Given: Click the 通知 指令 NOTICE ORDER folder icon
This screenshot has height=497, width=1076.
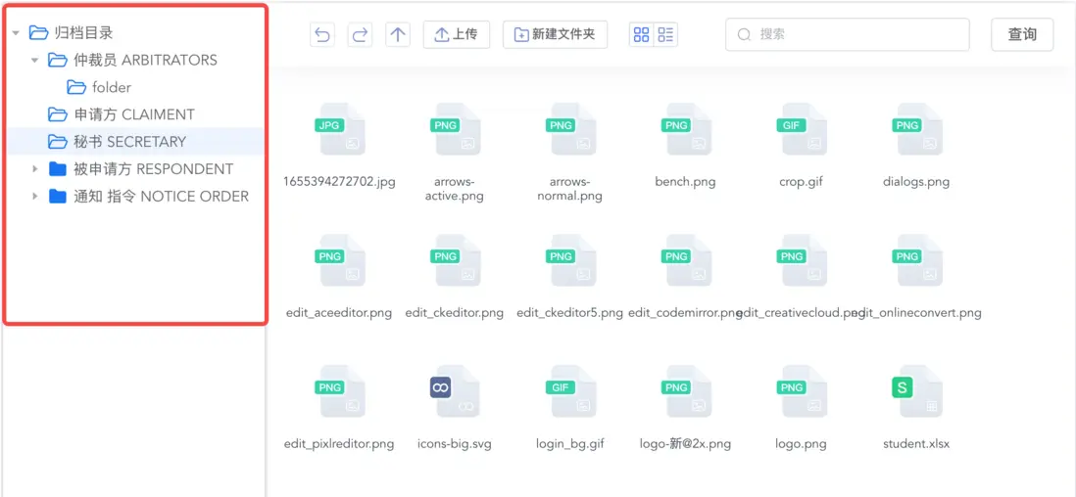Looking at the screenshot, I should click(58, 197).
